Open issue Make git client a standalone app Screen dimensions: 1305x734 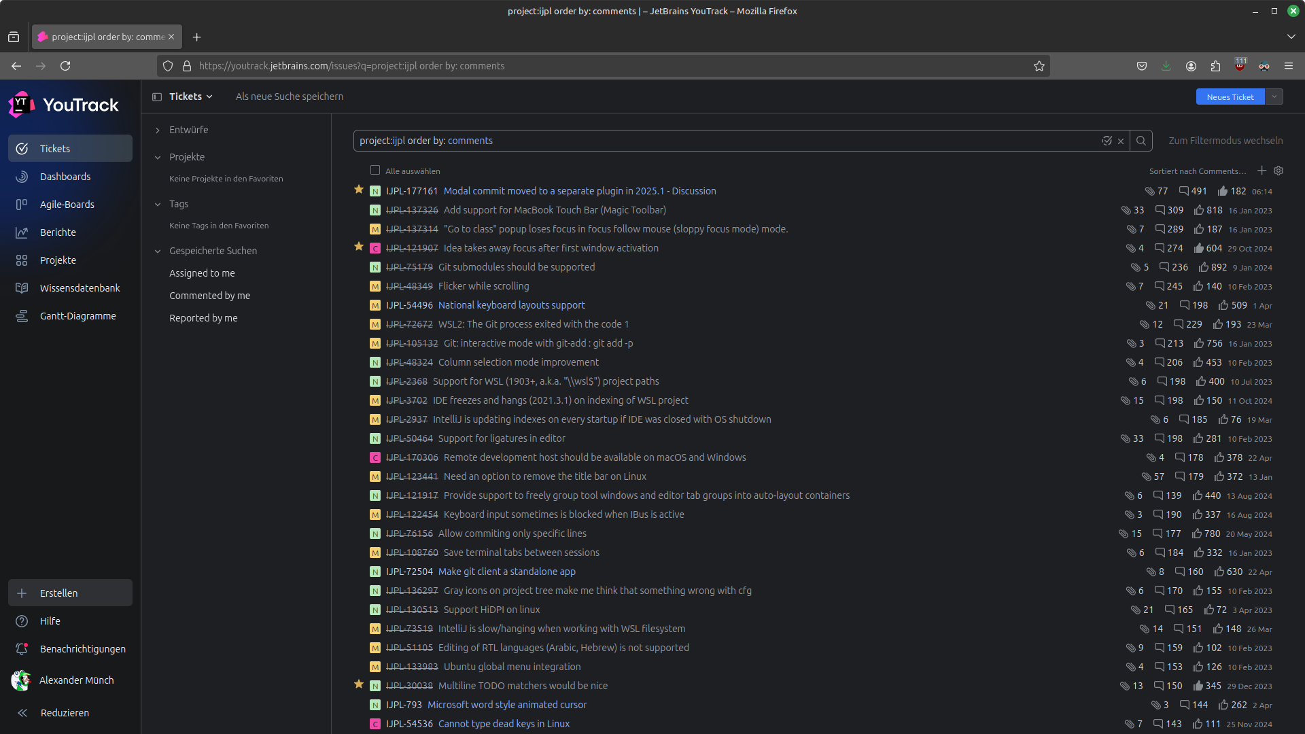(x=506, y=572)
